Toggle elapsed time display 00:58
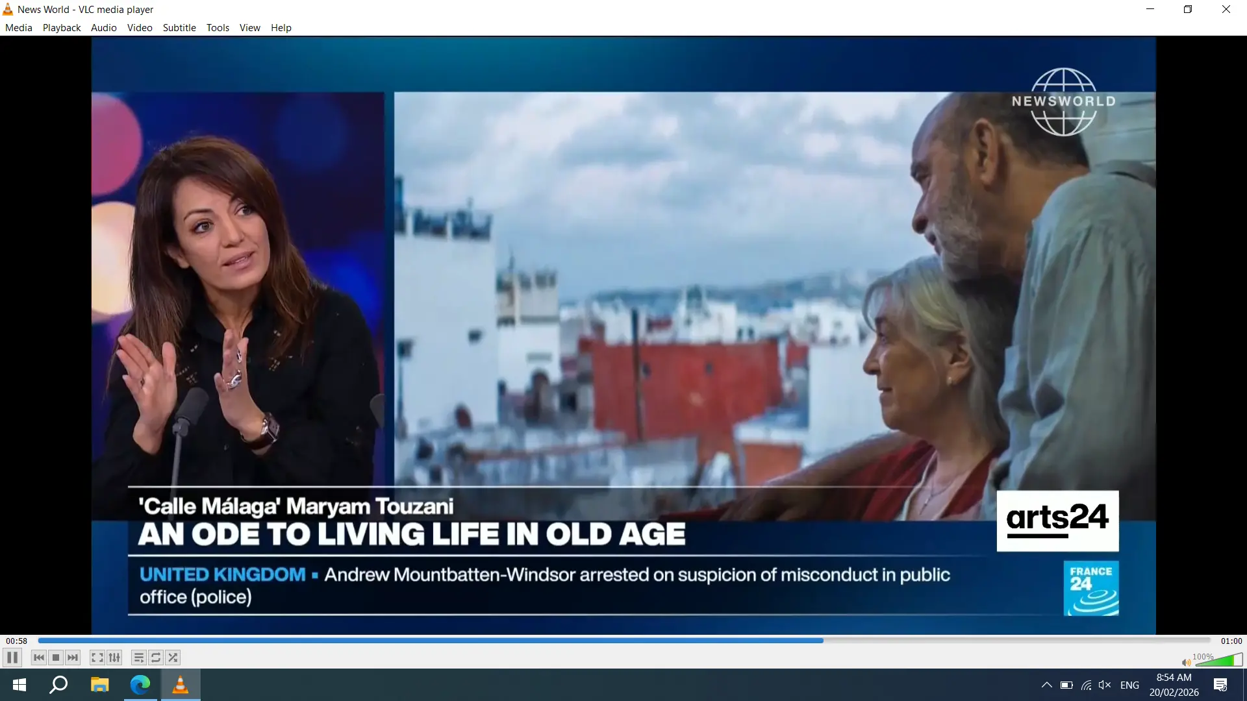The image size is (1247, 701). (17, 641)
